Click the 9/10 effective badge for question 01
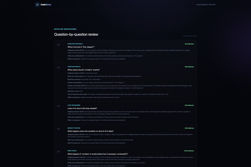Image resolution: width=251 pixels, height=167 pixels. (189, 44)
